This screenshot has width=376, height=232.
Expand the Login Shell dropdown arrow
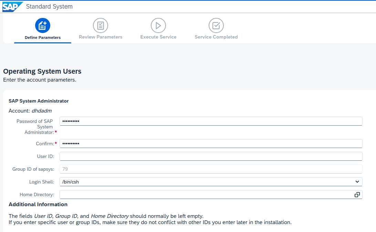point(357,182)
